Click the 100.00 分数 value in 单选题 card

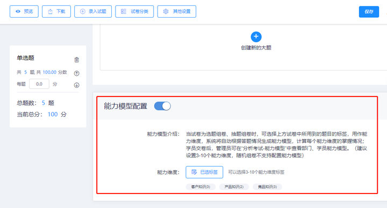[49, 72]
